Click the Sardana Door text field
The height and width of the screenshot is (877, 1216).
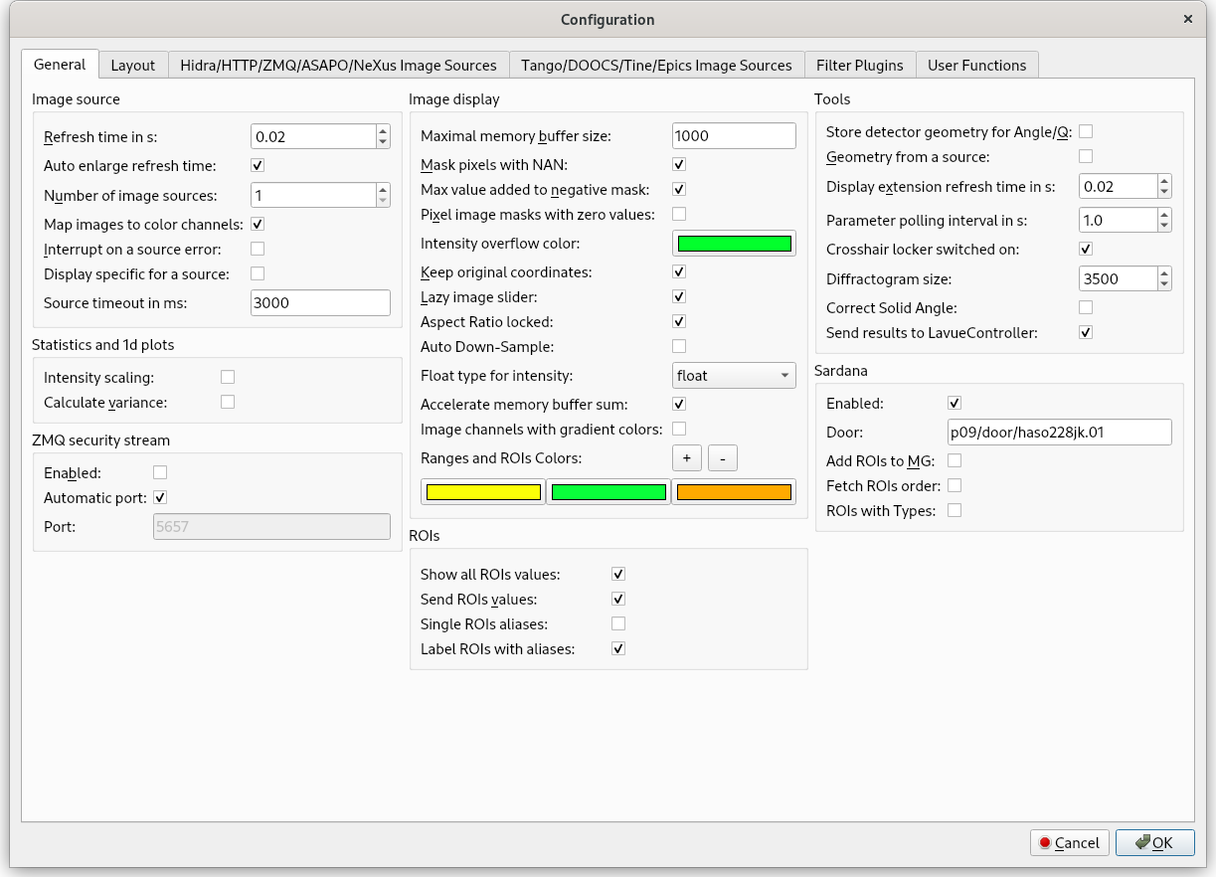click(x=1059, y=432)
